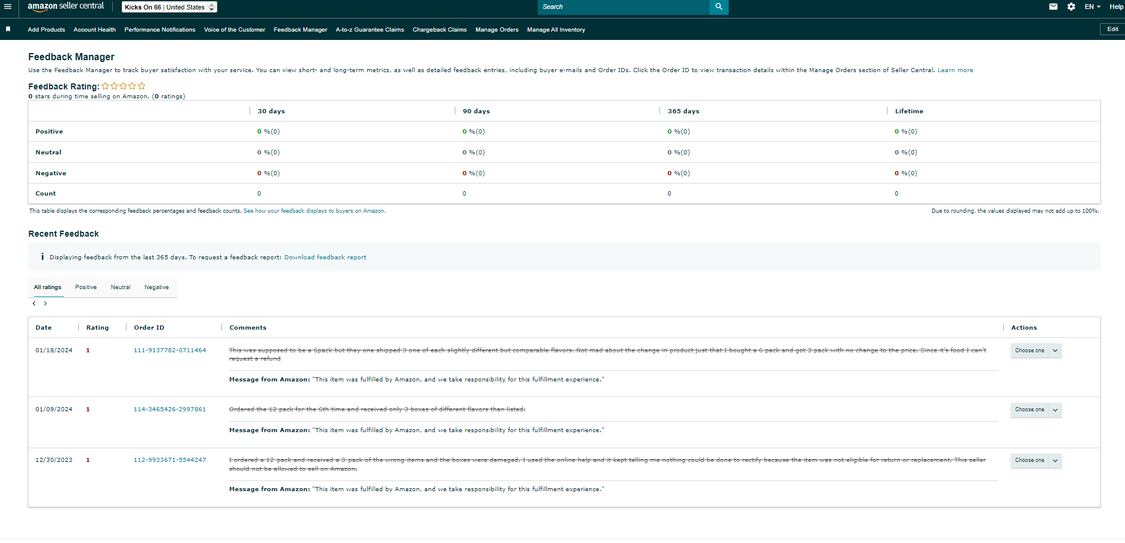This screenshot has height=543, width=1125.
Task: Open order 111-9137782-0711464
Action: coord(170,350)
